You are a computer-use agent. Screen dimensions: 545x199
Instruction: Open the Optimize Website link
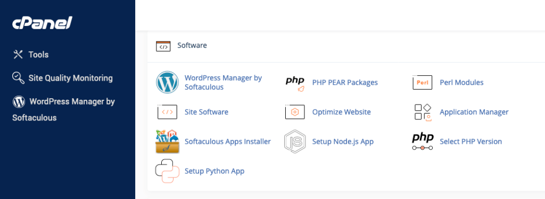[341, 112]
